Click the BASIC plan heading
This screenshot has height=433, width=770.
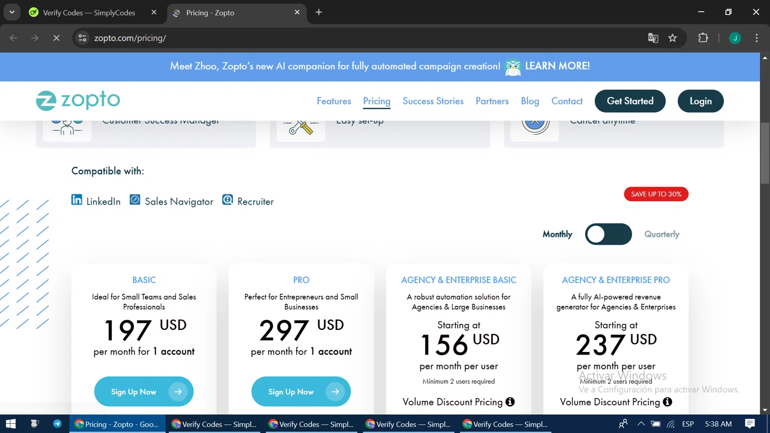click(144, 280)
